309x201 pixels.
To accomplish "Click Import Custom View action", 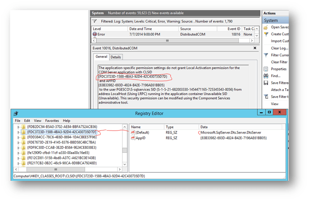I will pyautogui.click(x=282, y=41).
